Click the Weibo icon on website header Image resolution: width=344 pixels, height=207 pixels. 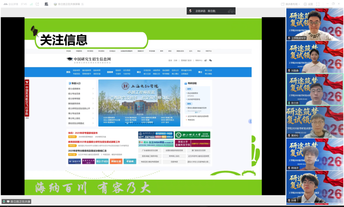click(x=206, y=60)
